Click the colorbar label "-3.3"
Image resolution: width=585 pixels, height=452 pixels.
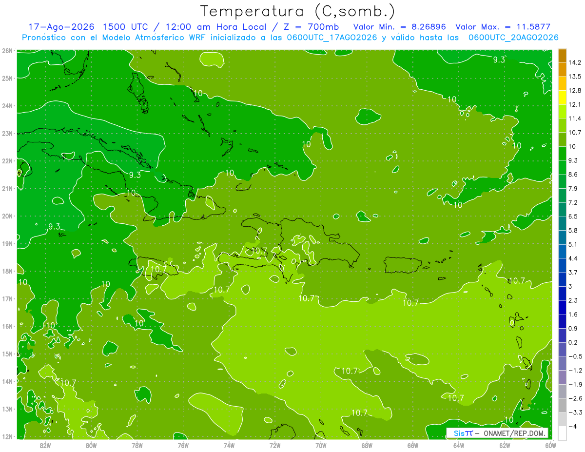tap(575, 413)
